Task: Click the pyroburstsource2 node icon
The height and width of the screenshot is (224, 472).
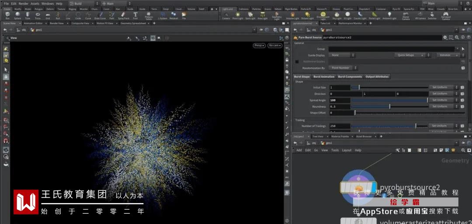Action: point(358,187)
